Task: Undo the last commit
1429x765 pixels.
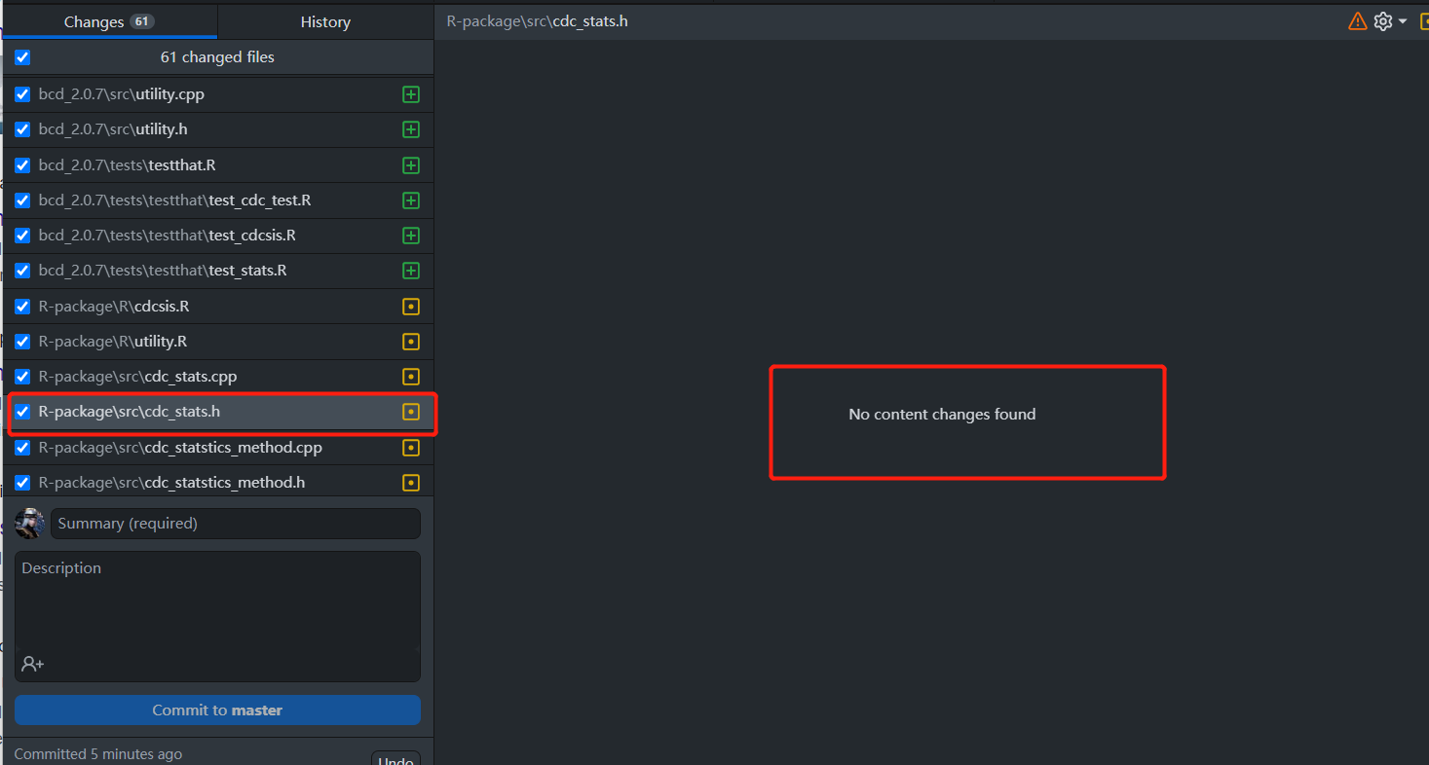Action: click(x=395, y=760)
